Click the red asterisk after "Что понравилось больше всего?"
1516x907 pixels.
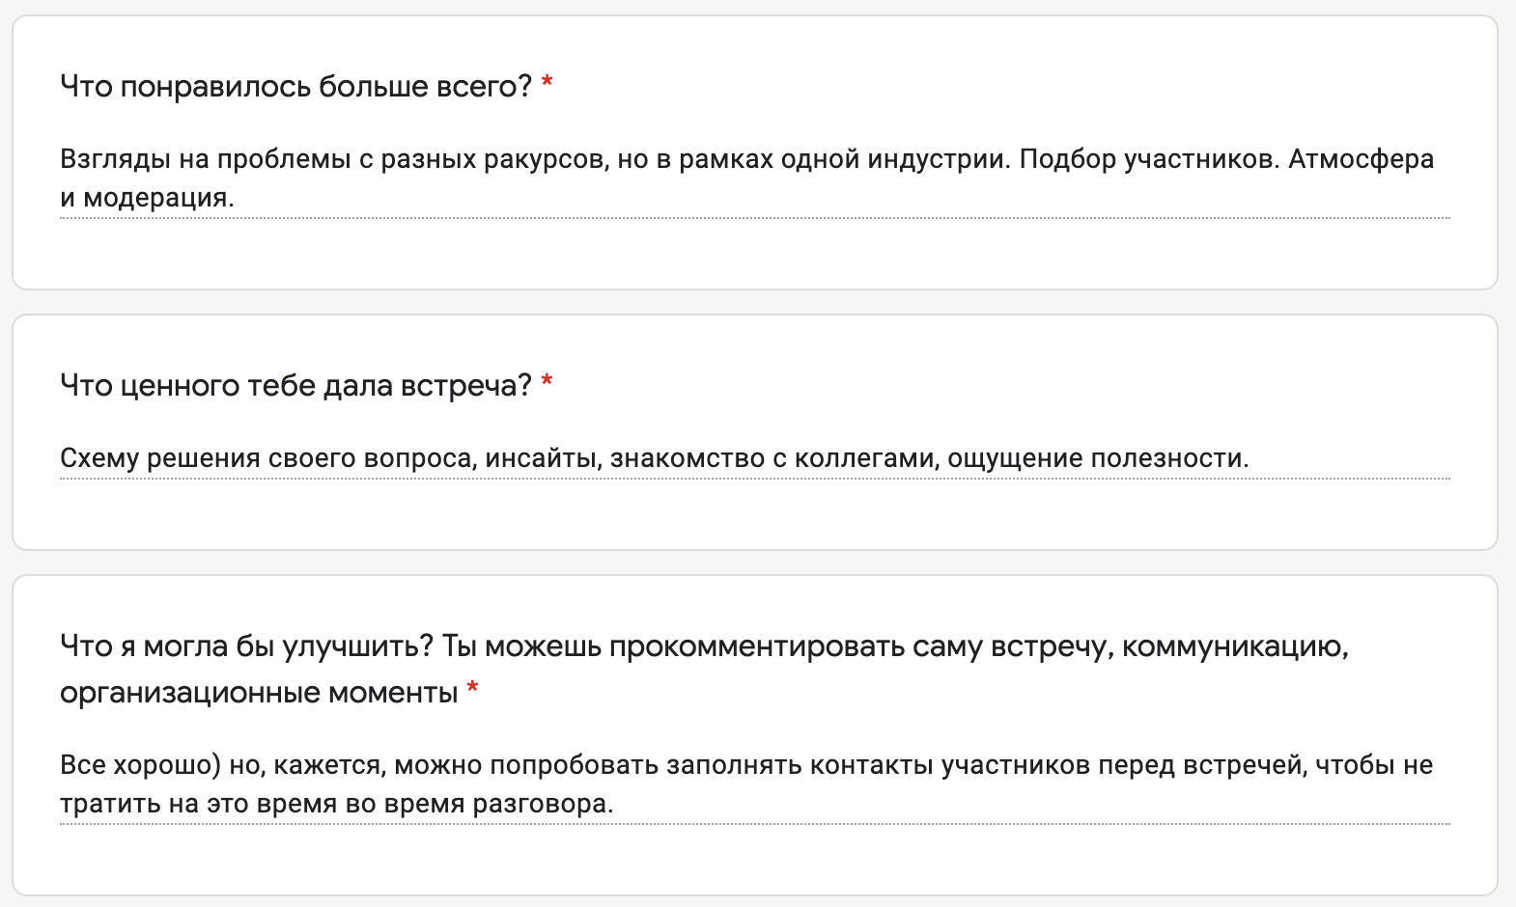click(547, 85)
